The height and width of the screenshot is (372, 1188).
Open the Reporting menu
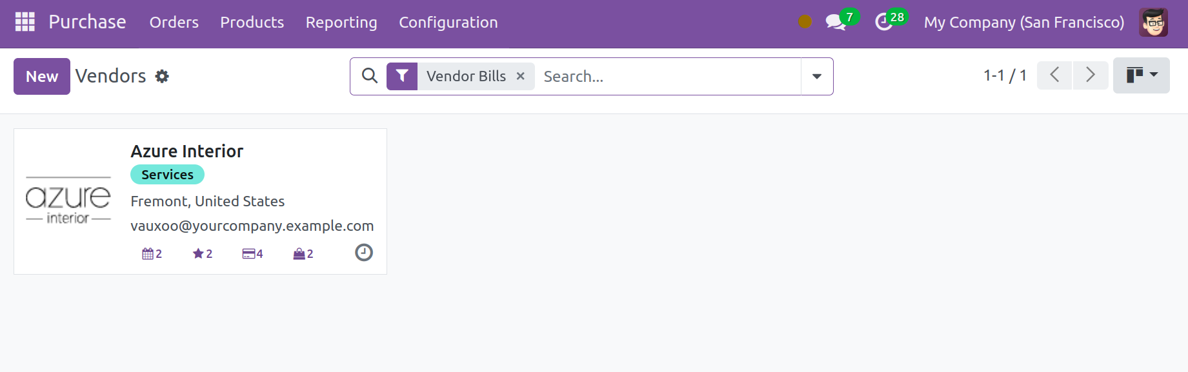click(x=341, y=22)
